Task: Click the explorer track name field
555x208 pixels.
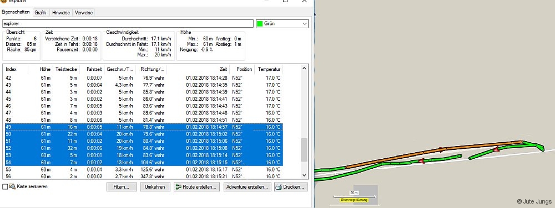Action: pyautogui.click(x=128, y=24)
